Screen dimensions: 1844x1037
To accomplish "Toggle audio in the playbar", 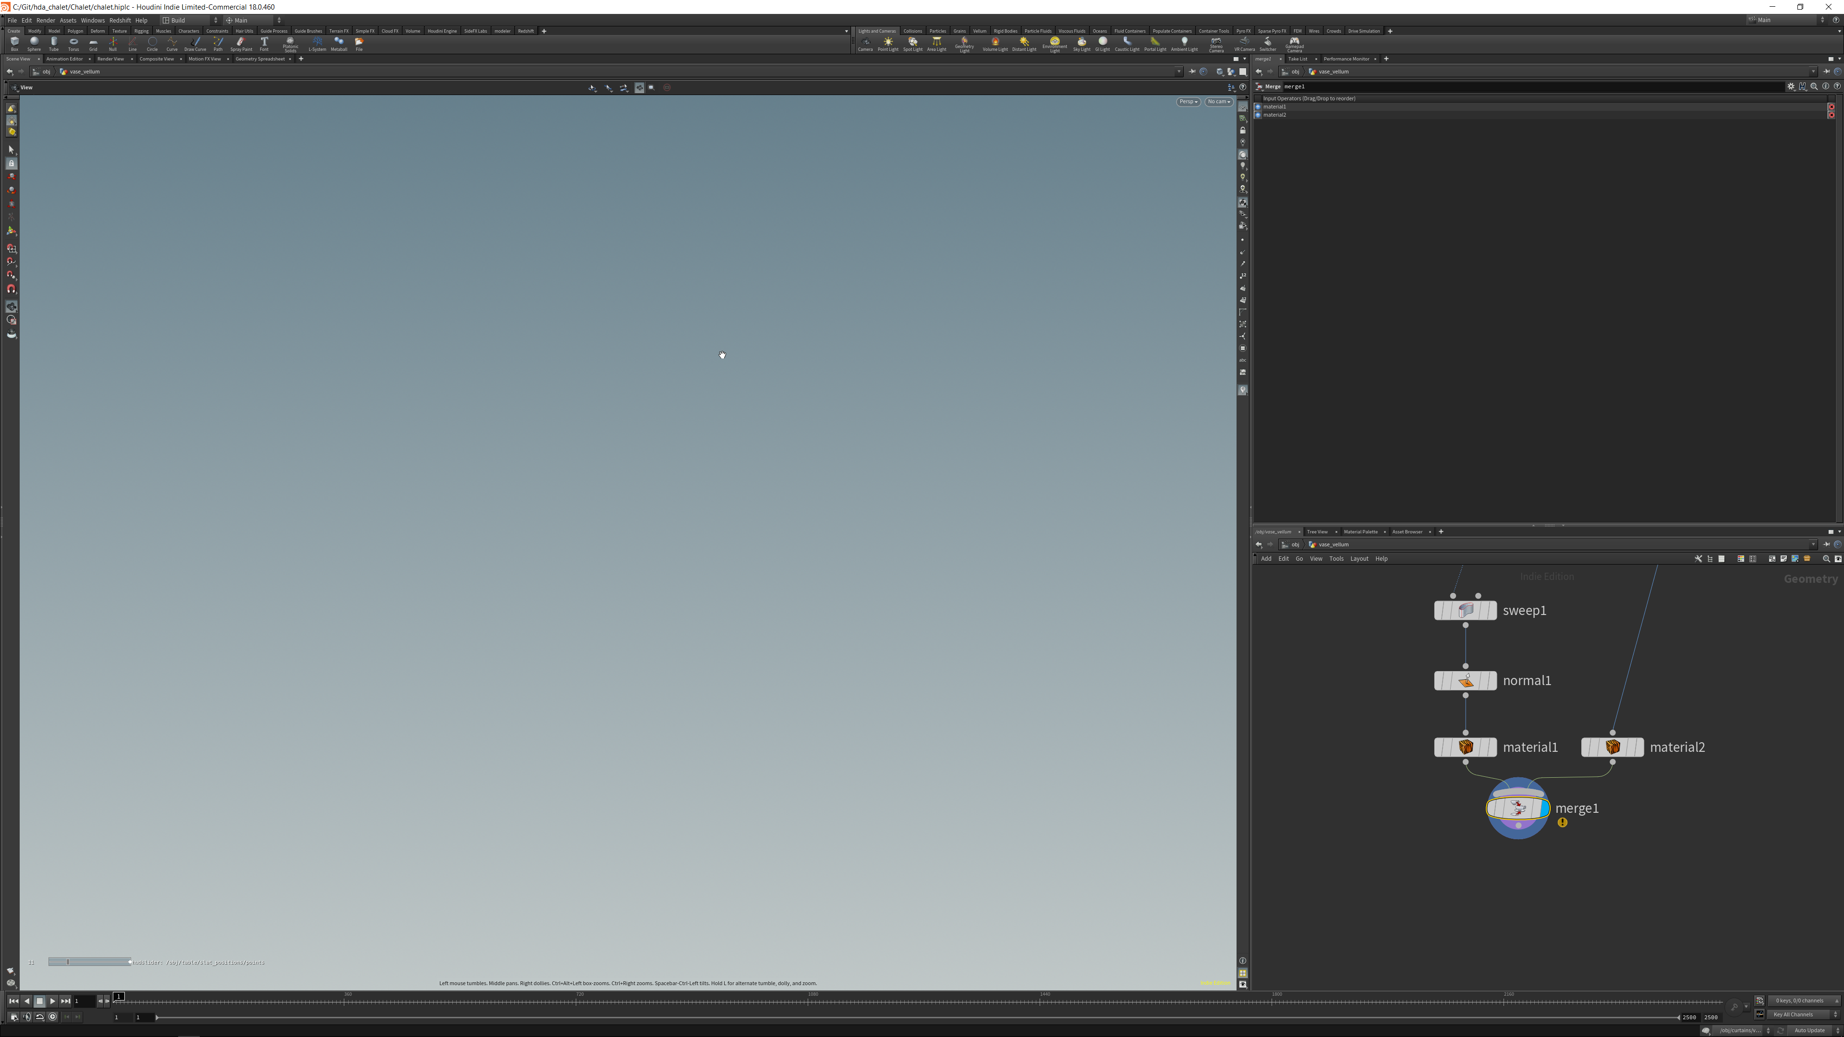I will [26, 1017].
